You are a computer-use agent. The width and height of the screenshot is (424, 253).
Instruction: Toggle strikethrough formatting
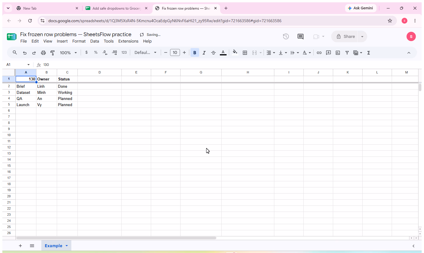213,53
